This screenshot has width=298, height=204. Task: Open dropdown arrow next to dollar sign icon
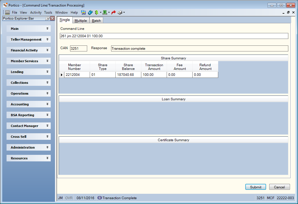point(101,13)
